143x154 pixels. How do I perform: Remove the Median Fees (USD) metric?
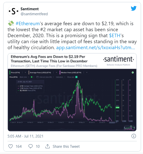pyautogui.click(x=87, y=72)
